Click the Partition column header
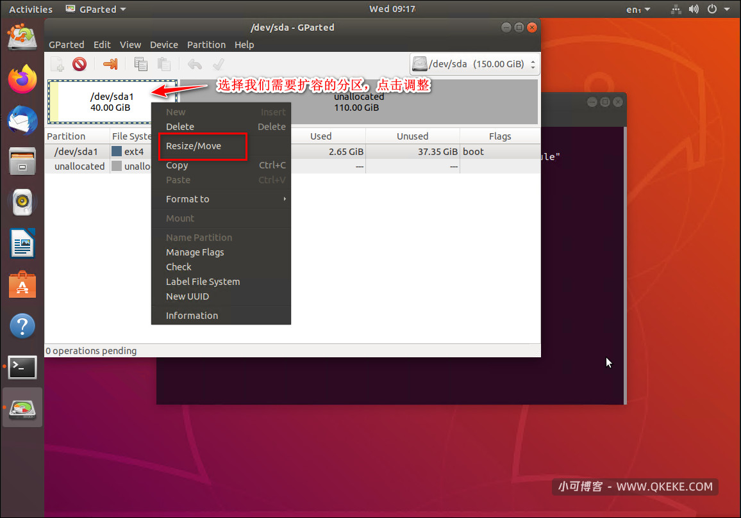 coord(78,136)
